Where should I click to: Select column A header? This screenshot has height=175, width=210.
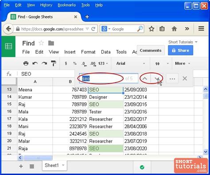[x=35, y=82]
